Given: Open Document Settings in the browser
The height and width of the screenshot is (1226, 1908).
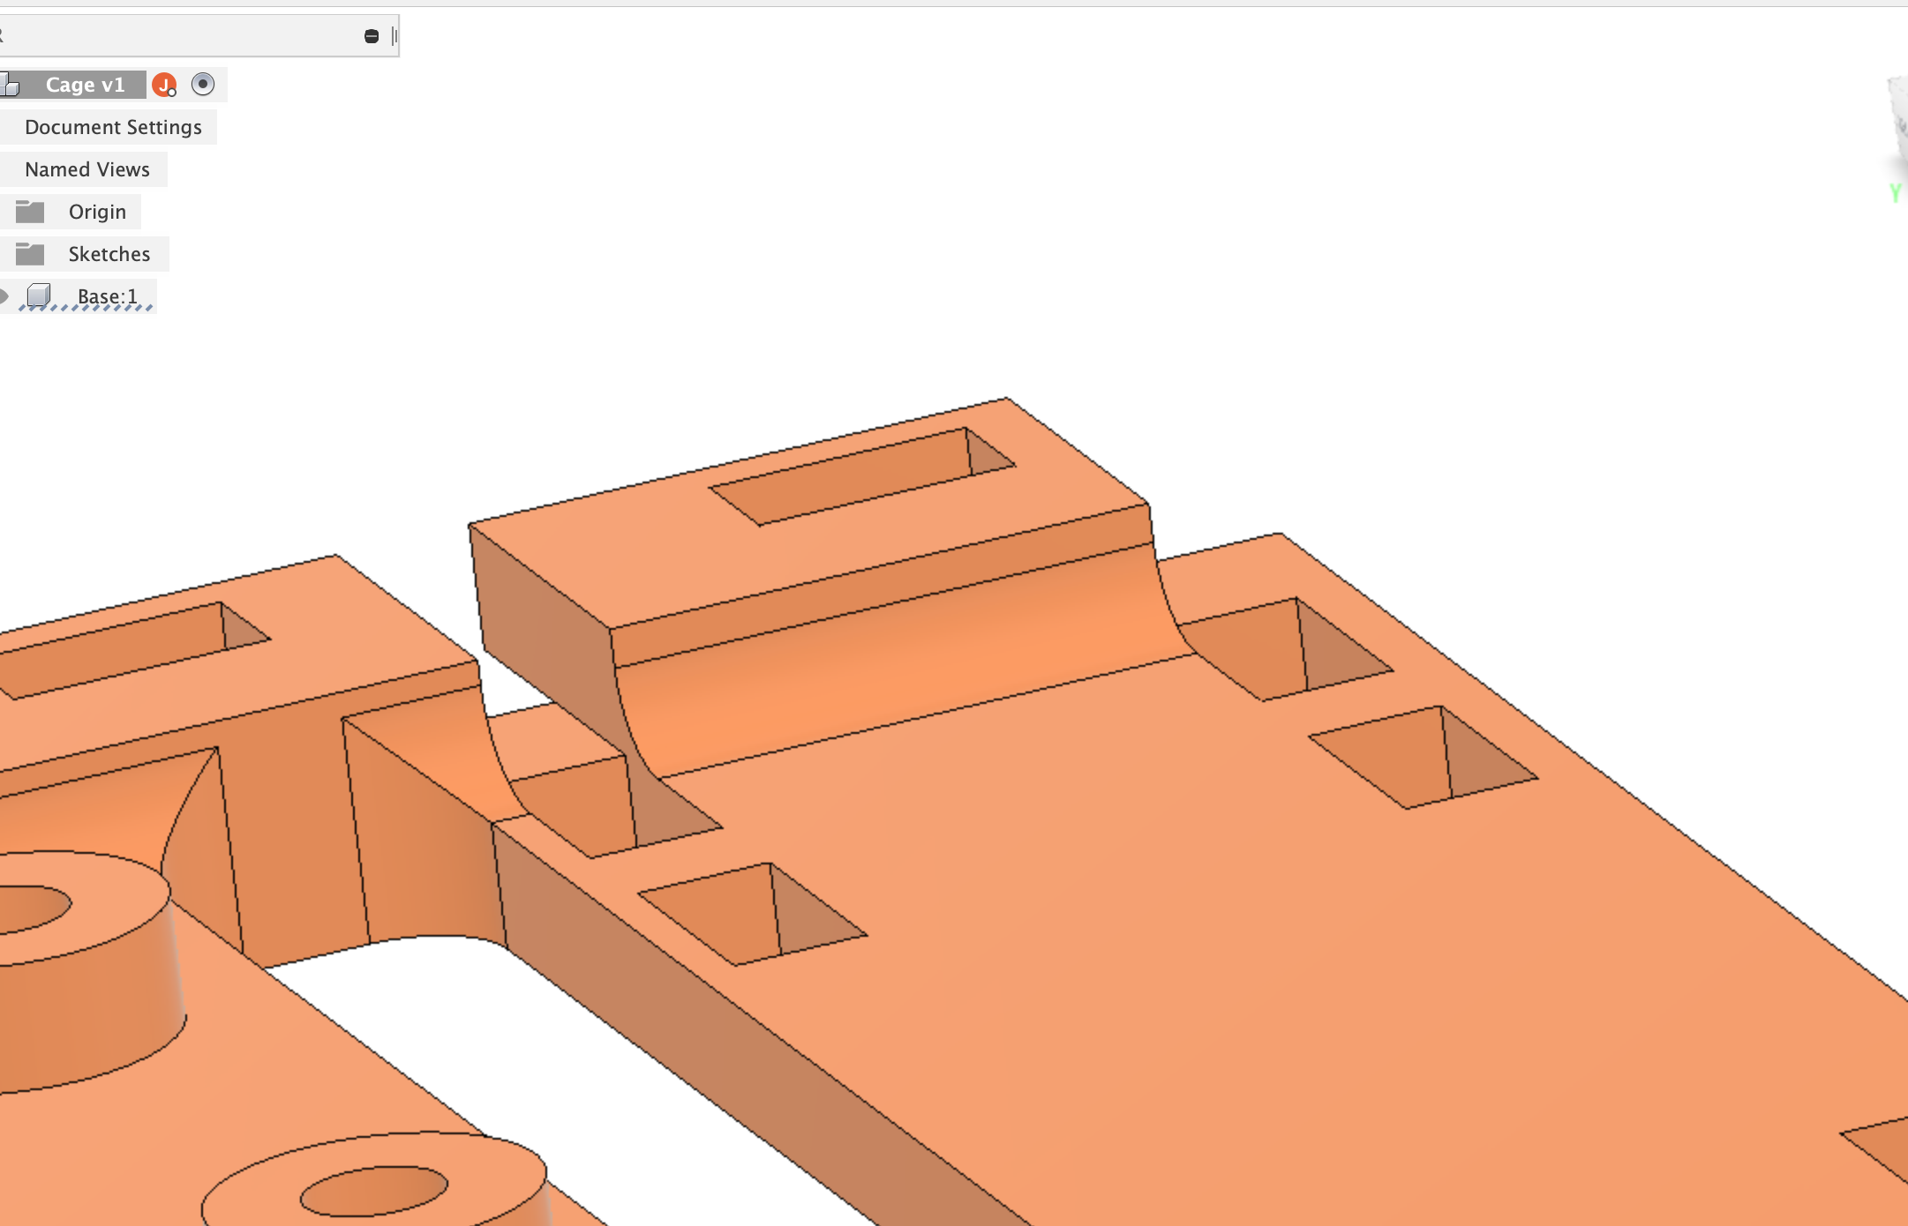Looking at the screenshot, I should [x=113, y=126].
